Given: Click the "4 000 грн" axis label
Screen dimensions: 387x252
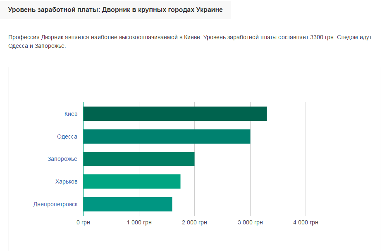Looking at the screenshot, I should pyautogui.click(x=306, y=223).
